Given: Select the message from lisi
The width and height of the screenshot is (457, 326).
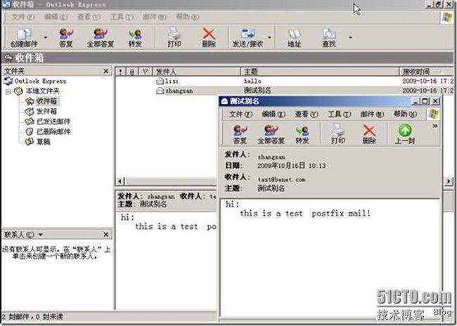Looking at the screenshot, I should [x=285, y=81].
